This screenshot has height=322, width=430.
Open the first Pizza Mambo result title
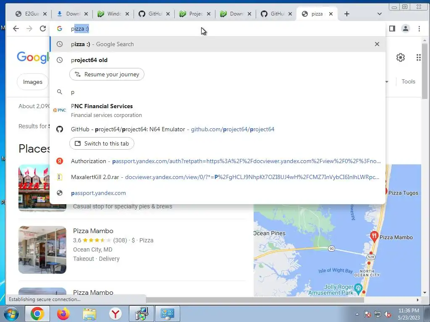coord(93,231)
